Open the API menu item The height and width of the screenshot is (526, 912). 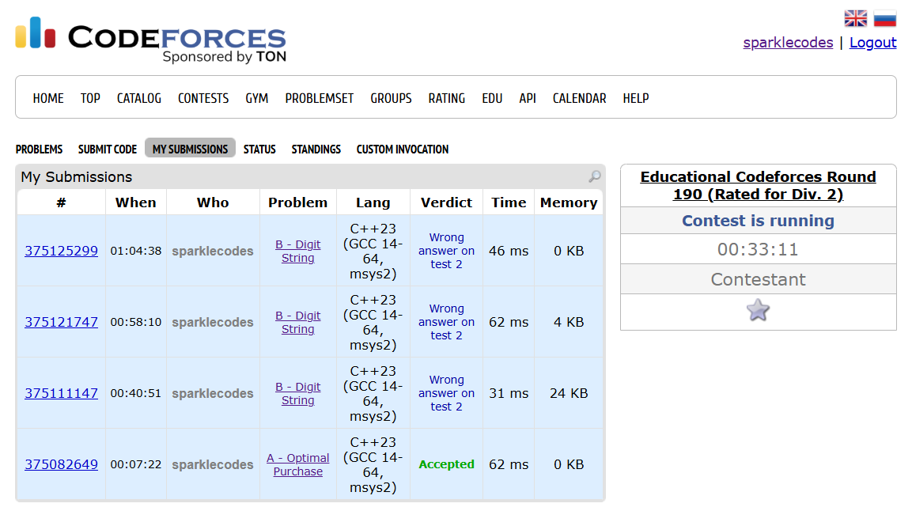(528, 98)
